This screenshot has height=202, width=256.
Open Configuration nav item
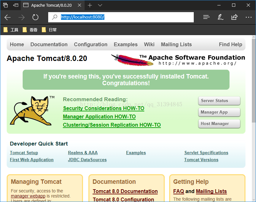click(x=91, y=44)
